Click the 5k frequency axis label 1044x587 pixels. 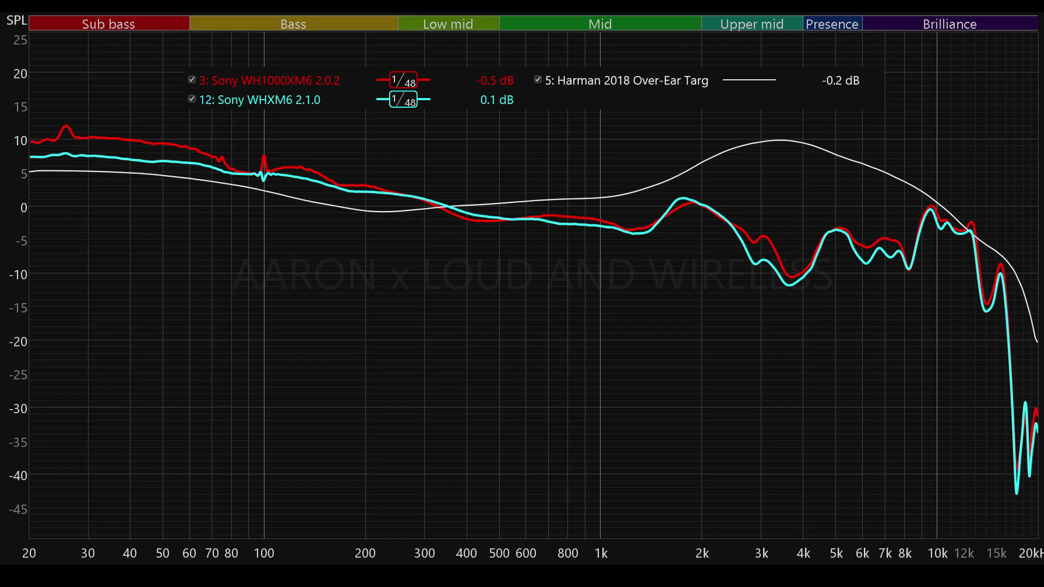point(836,553)
